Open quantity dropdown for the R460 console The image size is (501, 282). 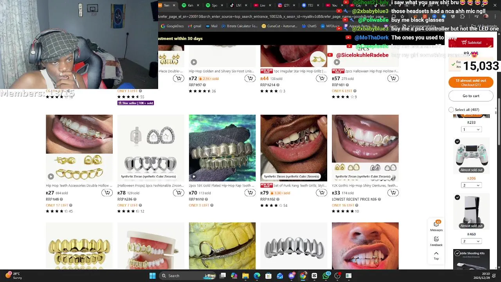coord(471,241)
